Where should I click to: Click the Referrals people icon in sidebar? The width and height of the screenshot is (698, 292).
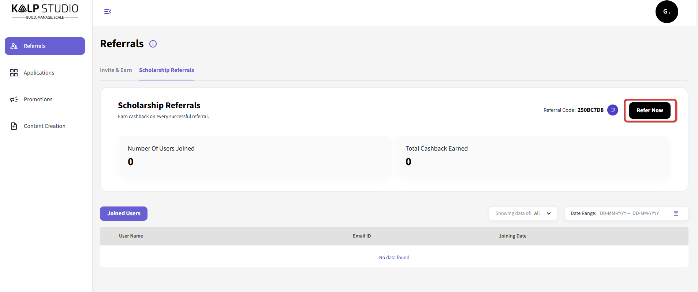(x=14, y=46)
